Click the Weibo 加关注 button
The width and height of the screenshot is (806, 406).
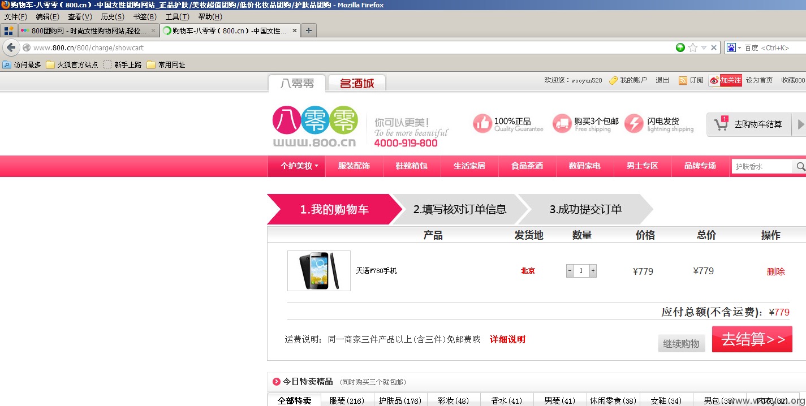(725, 80)
